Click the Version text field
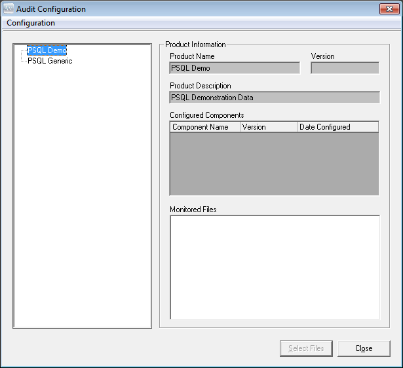The width and height of the screenshot is (403, 368). point(345,67)
